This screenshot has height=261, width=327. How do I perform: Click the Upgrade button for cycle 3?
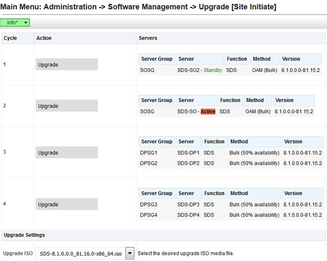pyautogui.click(x=67, y=152)
